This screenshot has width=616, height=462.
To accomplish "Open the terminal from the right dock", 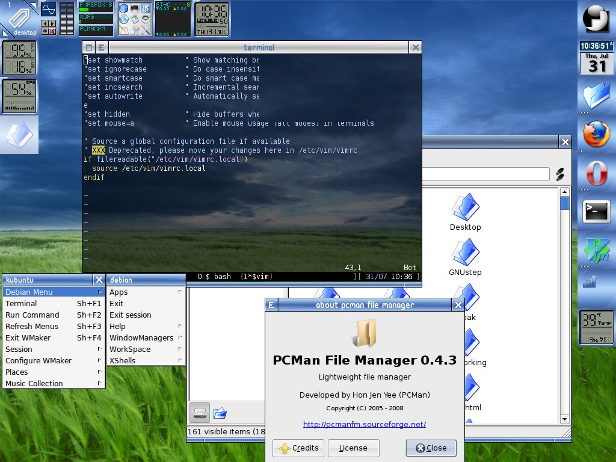I will click(x=596, y=211).
